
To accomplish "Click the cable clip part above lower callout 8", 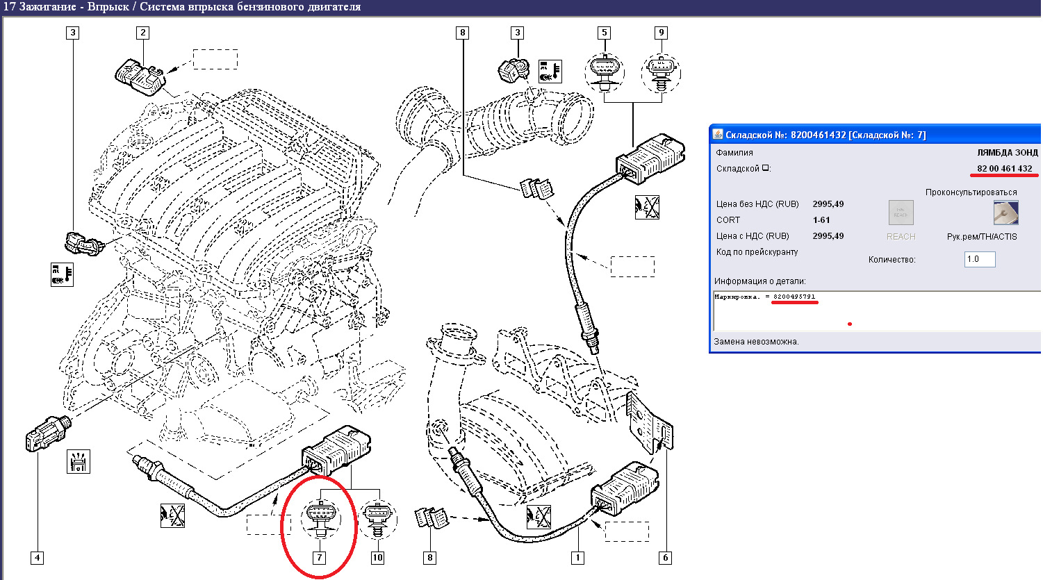I will pos(432,518).
